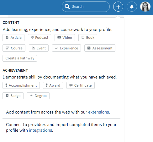Open the notifications bell icon
The width and height of the screenshot is (153, 142).
(132, 7)
